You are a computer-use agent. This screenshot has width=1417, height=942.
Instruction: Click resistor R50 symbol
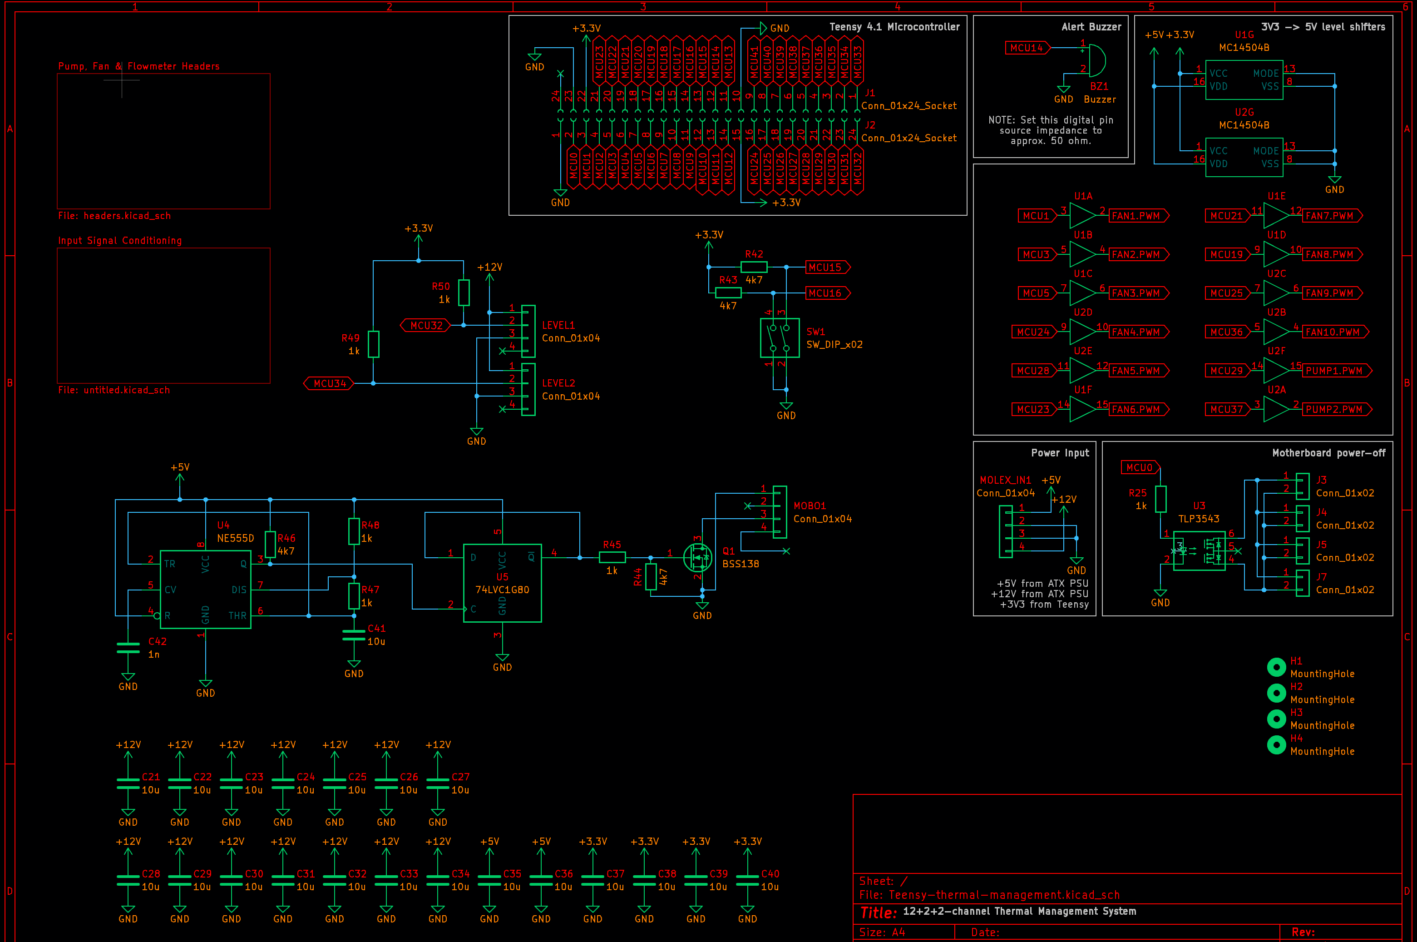click(464, 293)
